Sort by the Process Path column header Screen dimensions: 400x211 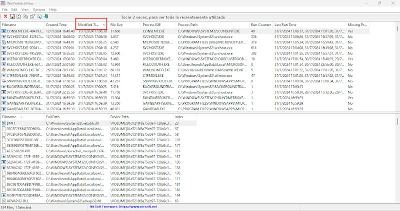[x=212, y=24]
